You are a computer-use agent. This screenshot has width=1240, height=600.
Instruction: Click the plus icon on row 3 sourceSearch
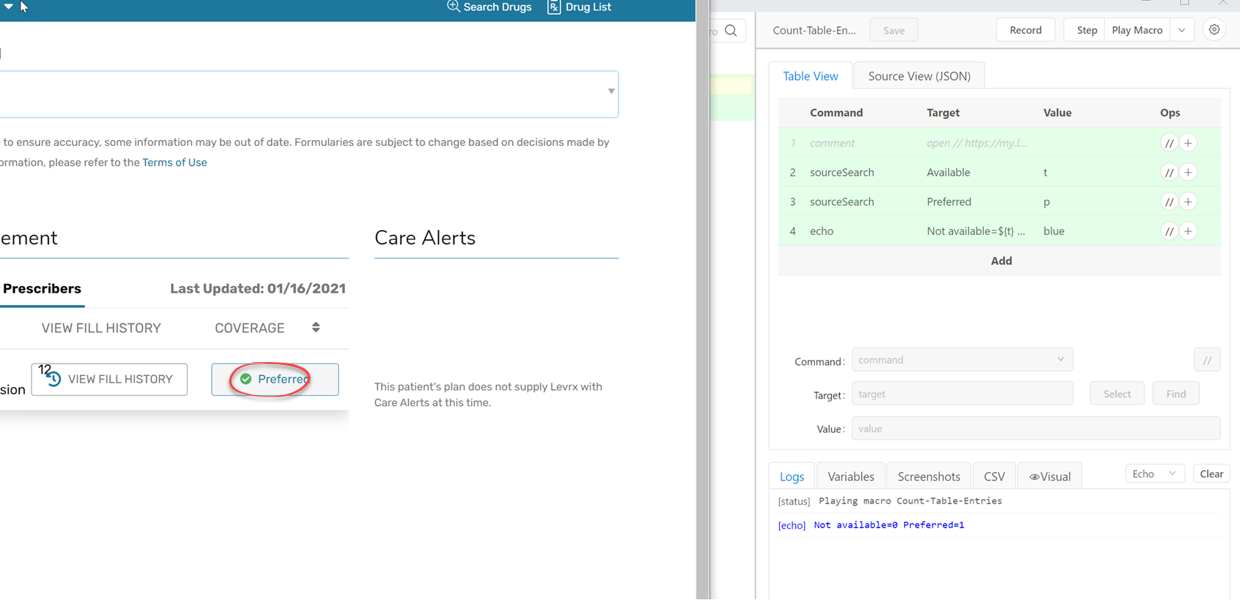1188,201
